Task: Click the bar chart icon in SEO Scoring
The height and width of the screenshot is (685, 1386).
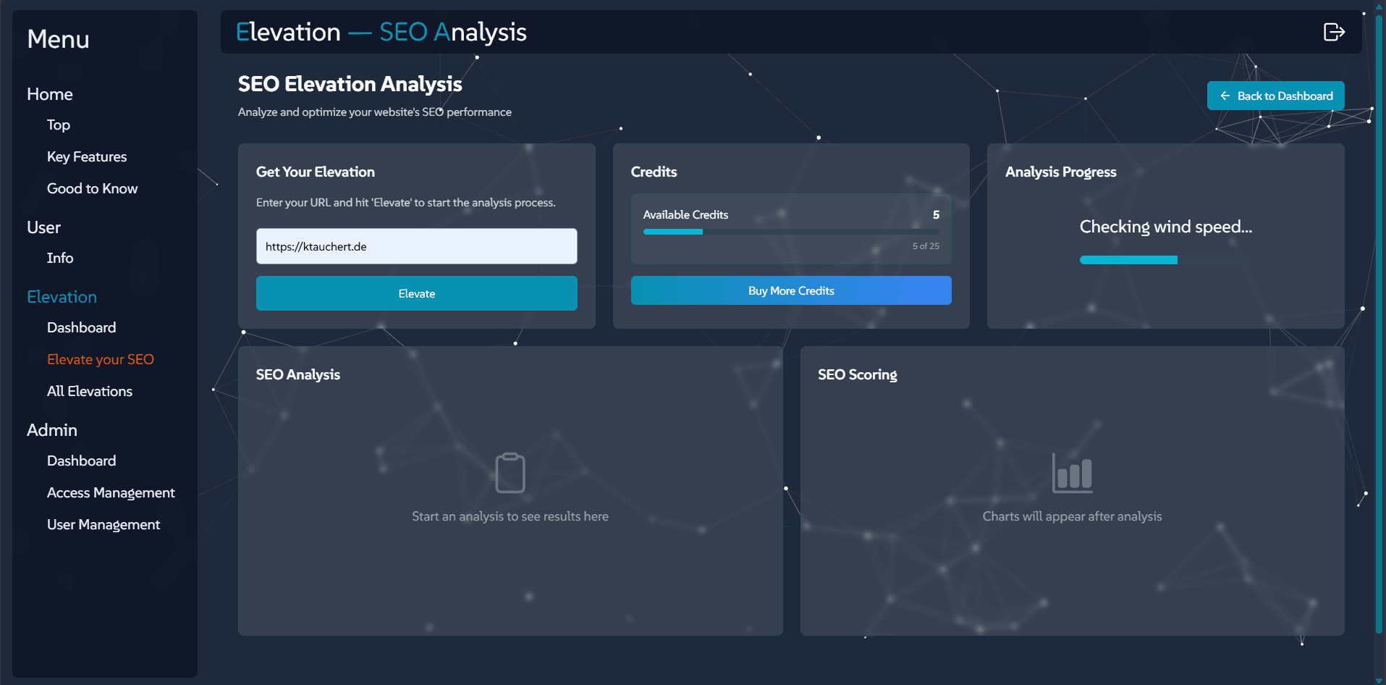Action: pyautogui.click(x=1072, y=473)
